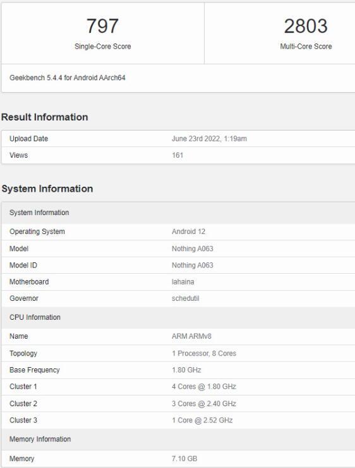
Task: Select the Geekbench 5.4.4 for Android text
Action: coord(67,78)
